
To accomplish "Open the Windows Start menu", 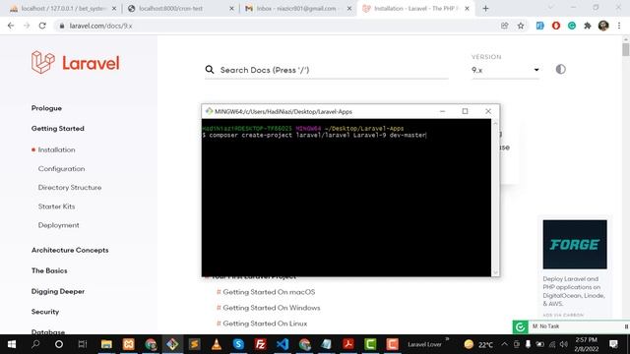I will 11,344.
